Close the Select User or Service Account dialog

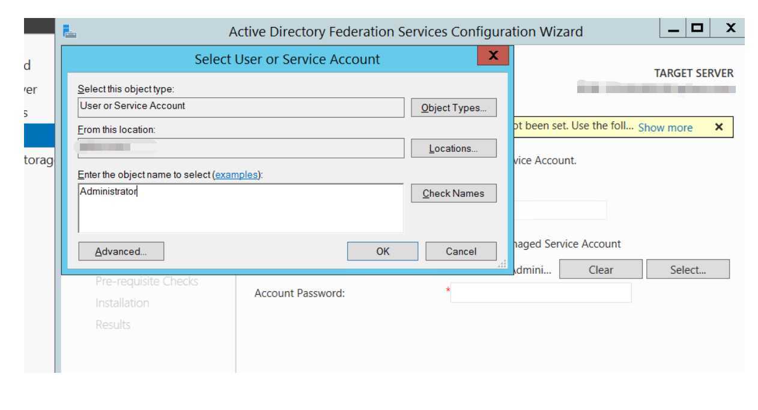click(x=493, y=56)
